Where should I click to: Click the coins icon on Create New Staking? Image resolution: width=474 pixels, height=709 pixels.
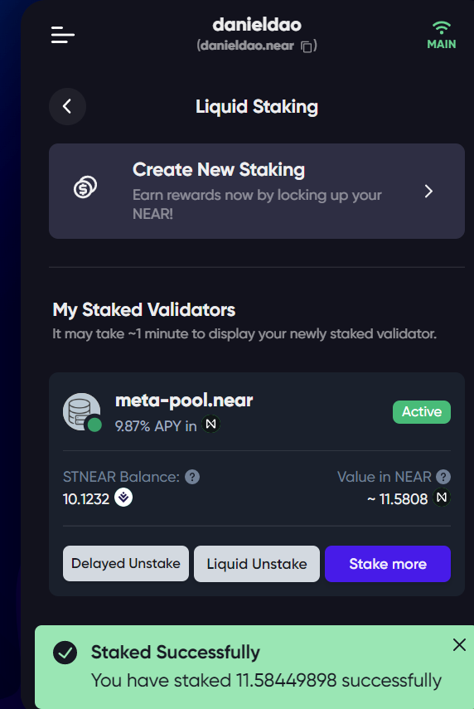tap(85, 187)
